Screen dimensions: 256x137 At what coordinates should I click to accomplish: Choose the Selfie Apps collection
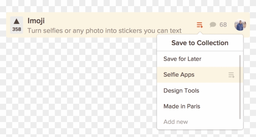[179, 75]
